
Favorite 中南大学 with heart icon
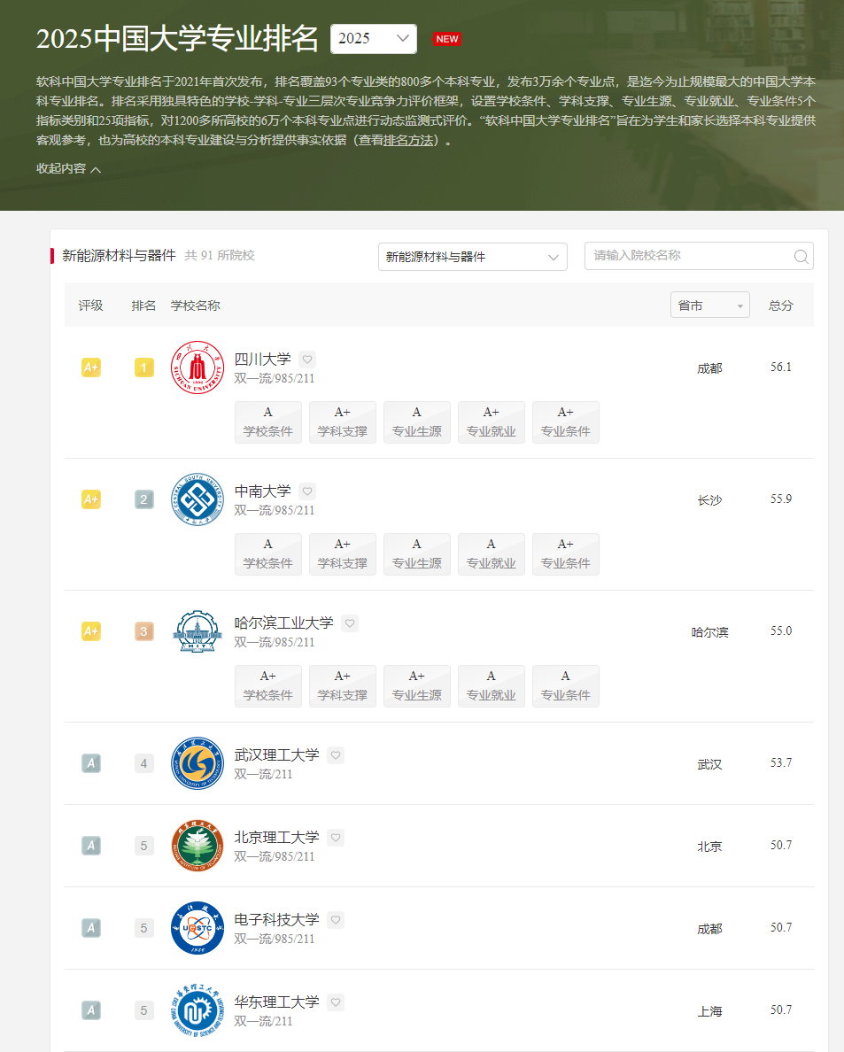point(307,491)
